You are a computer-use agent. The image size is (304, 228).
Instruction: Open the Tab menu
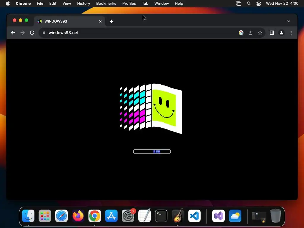click(145, 3)
